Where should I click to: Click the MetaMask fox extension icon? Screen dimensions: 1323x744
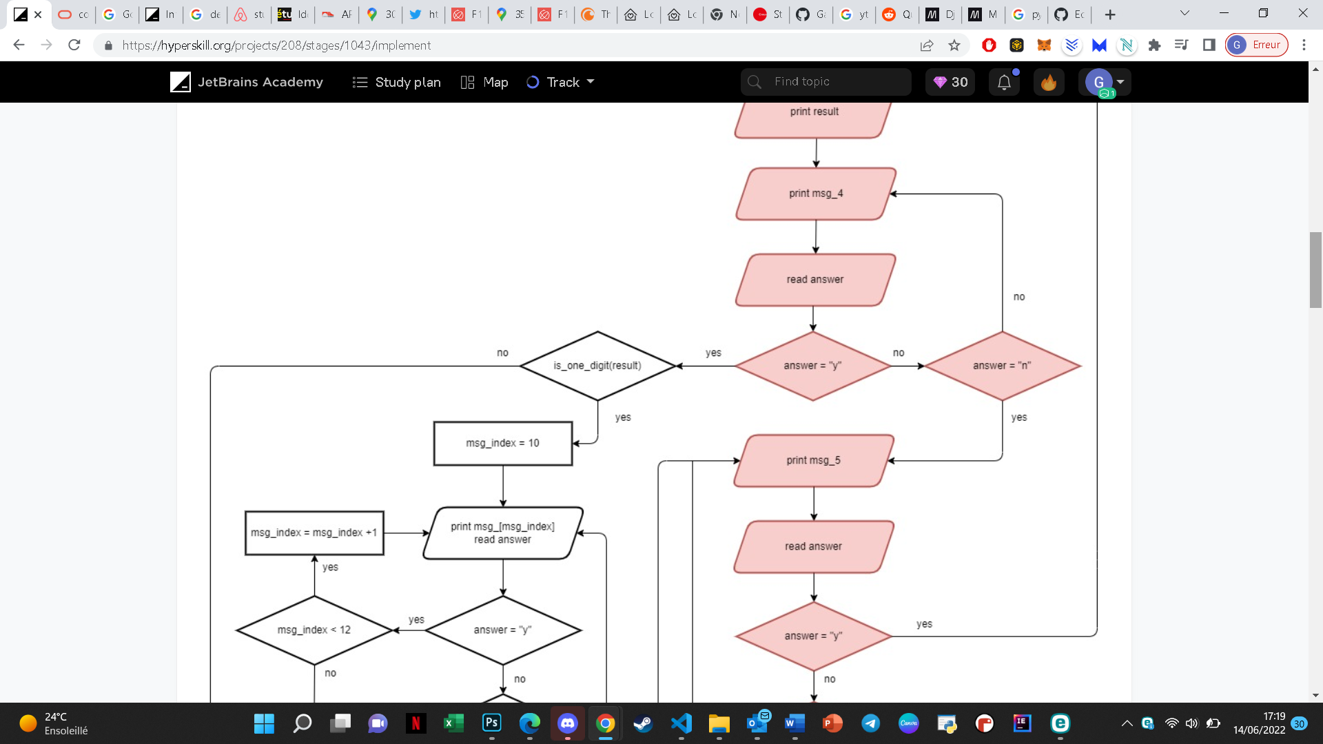point(1044,45)
